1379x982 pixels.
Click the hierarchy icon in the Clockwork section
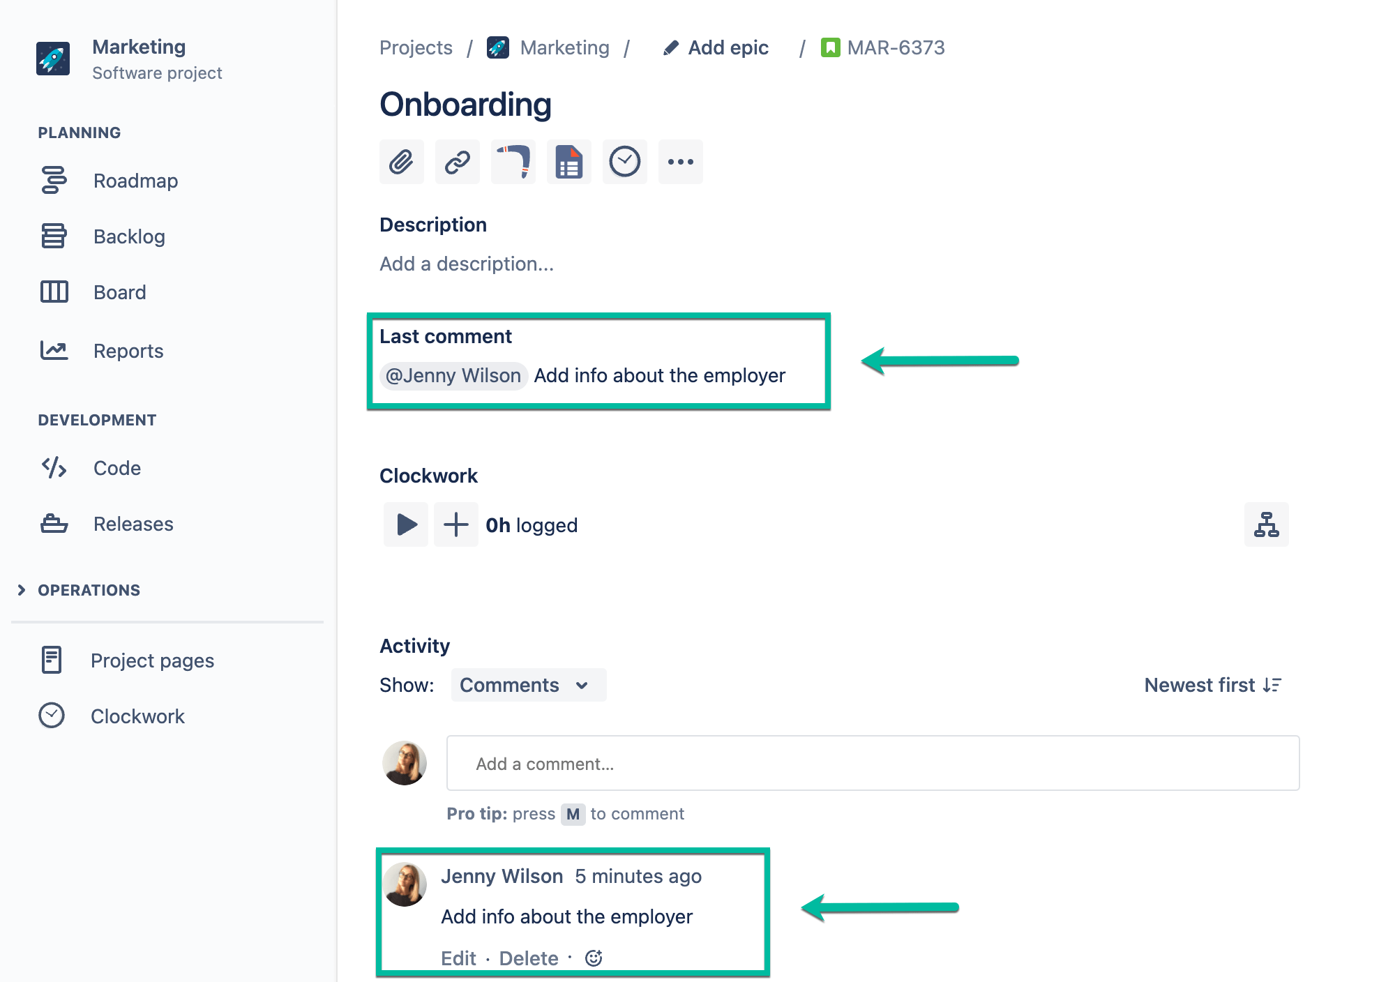[1266, 524]
